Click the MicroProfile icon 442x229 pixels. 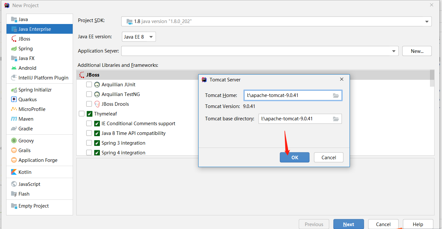14,109
